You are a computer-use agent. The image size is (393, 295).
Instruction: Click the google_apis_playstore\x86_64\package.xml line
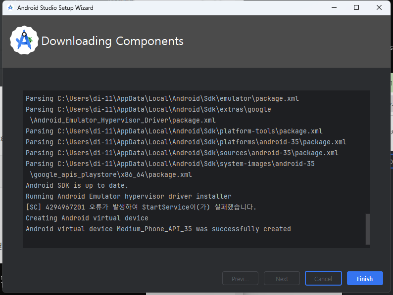(x=111, y=174)
